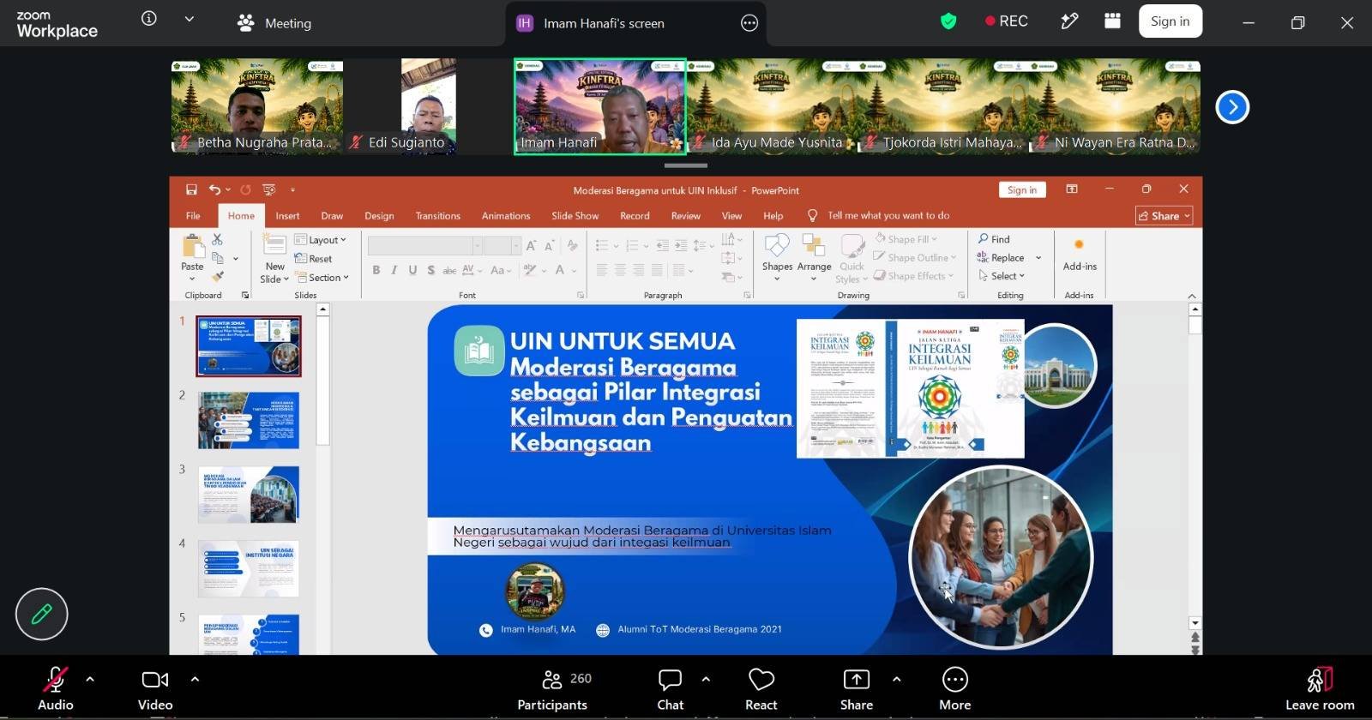
Task: Expand audio options arrow next to Audio
Action: coord(90,679)
